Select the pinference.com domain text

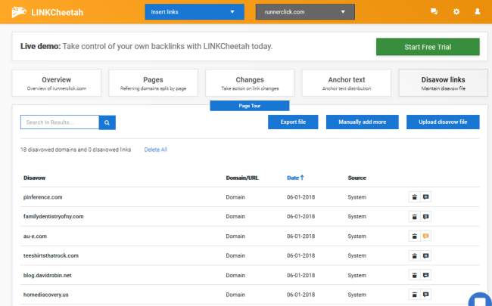42,197
